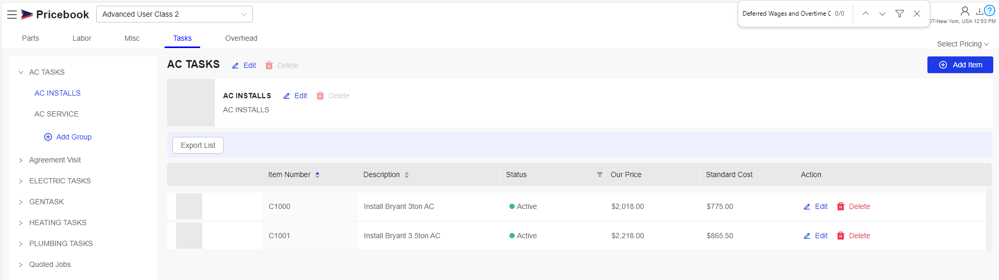This screenshot has height=280, width=999.
Task: Click the price $2,218.00
Action: 628,236
